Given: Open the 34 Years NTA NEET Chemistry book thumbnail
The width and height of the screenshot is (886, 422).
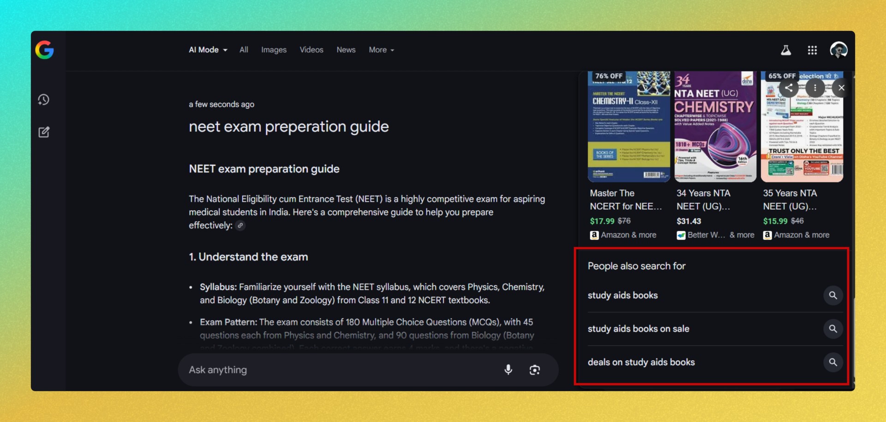Looking at the screenshot, I should tap(715, 127).
